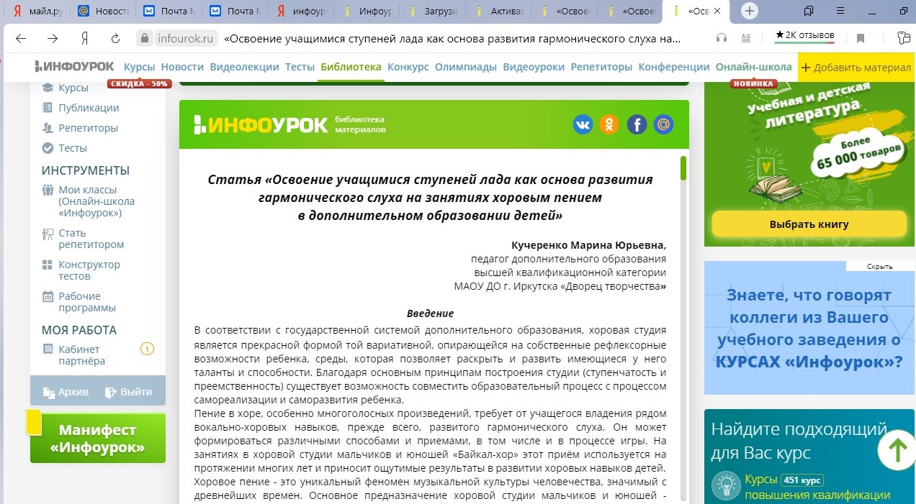
Task: Open the Видеолекции navigation section
Action: (x=244, y=67)
